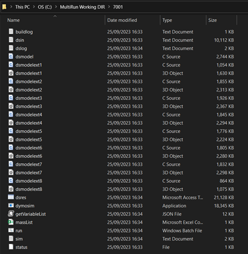This screenshot has height=254, width=248.
Task: Select the dsmodelext6 3D Object file icon
Action: [11, 156]
